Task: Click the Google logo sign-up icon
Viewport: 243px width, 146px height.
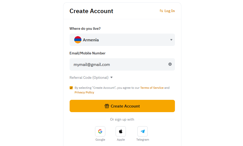Action: [x=100, y=131]
